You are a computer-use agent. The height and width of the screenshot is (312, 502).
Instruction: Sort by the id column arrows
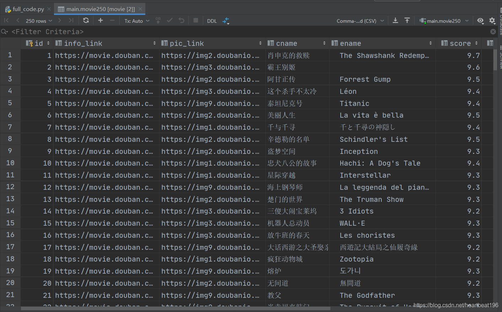(x=48, y=43)
